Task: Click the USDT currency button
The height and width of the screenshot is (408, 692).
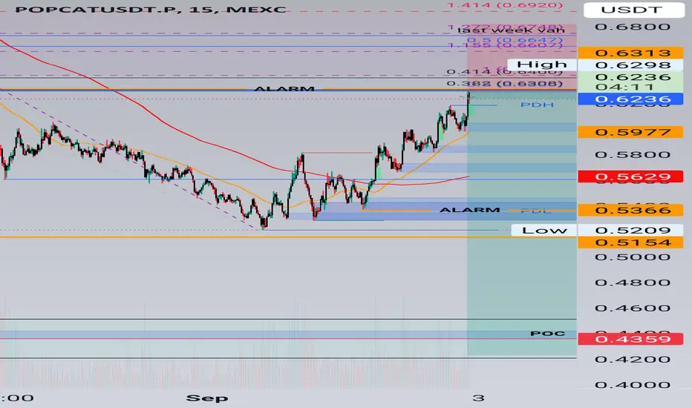Action: coord(634,10)
